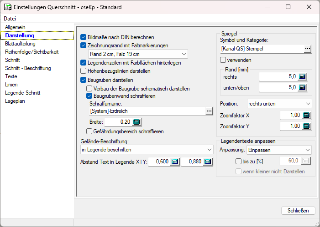Screen dimensions: 320x227
Task: Disable Bildmaße nach DIN berechnen
Action: coord(83,37)
